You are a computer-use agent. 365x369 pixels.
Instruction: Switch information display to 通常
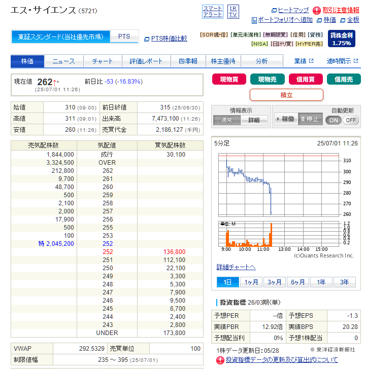[x=227, y=120]
